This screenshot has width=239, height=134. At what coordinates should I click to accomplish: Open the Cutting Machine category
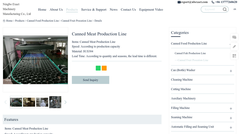(x=181, y=89)
